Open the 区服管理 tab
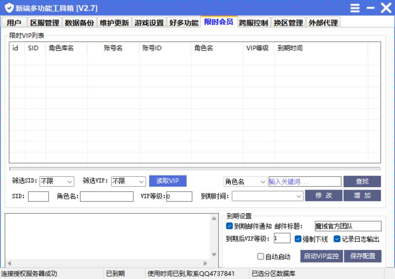The width and height of the screenshot is (395, 279). pos(45,22)
